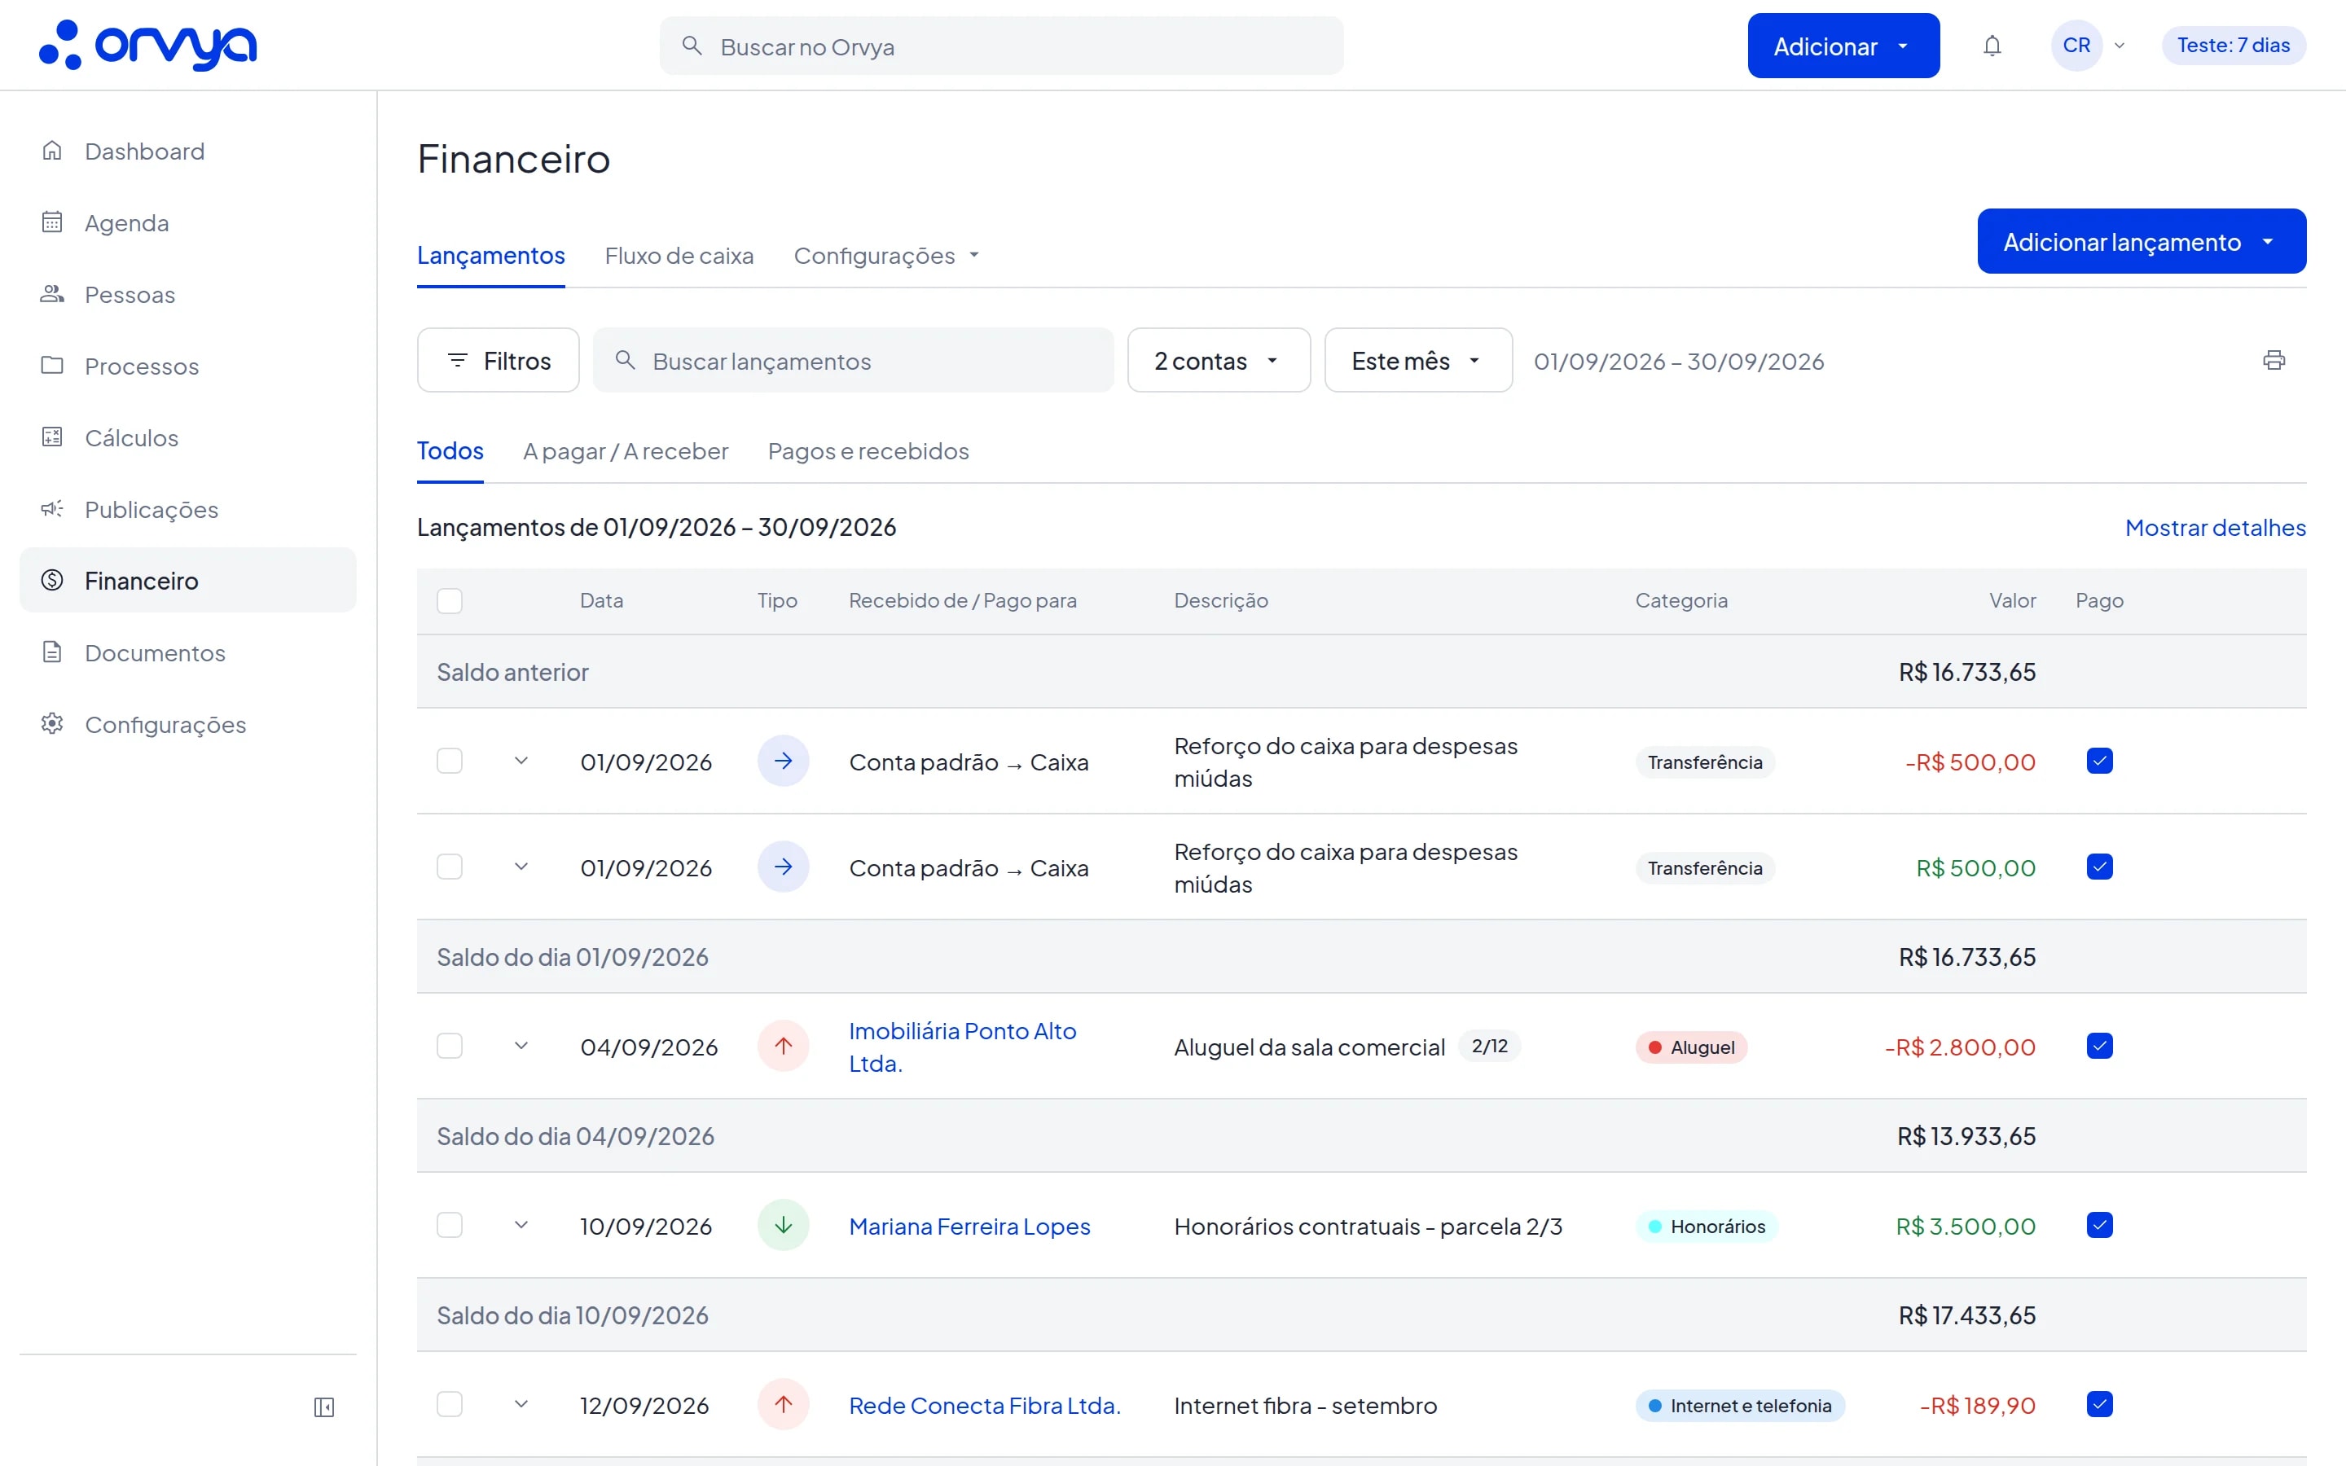Tick the select-all checkbox in table header
The height and width of the screenshot is (1466, 2346).
[x=450, y=601]
